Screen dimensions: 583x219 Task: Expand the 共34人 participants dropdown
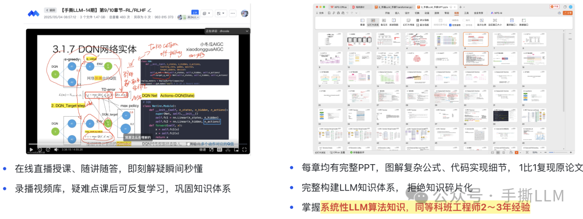tap(193, 17)
